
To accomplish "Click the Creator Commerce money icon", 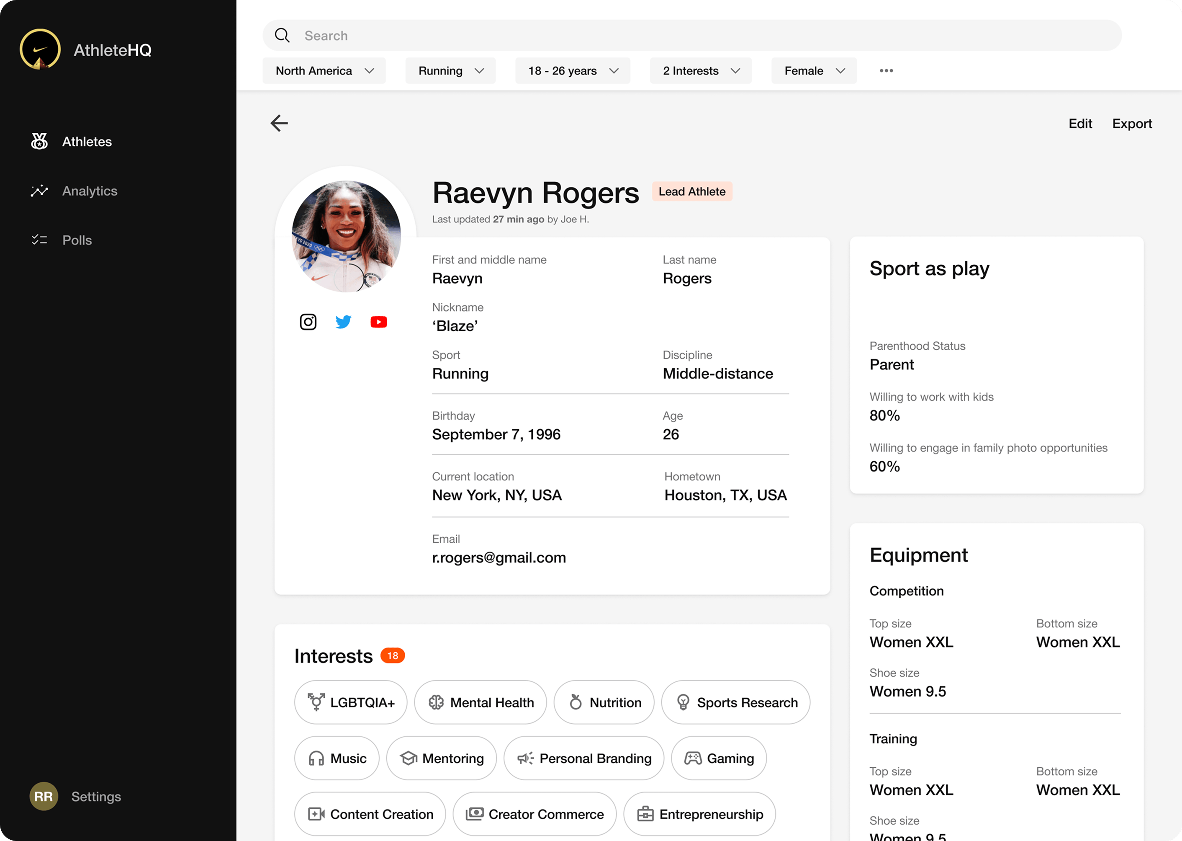I will click(x=475, y=814).
